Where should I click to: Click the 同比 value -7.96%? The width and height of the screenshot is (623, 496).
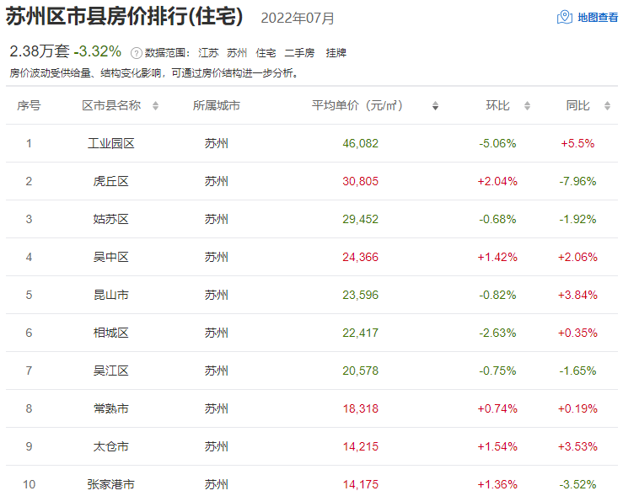coord(577,181)
